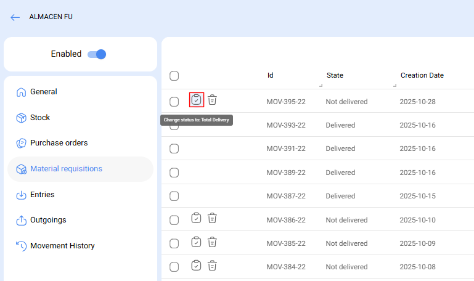The height and width of the screenshot is (281, 474).
Task: Click clipboard check icon for MOV-384-22
Action: coord(196,266)
